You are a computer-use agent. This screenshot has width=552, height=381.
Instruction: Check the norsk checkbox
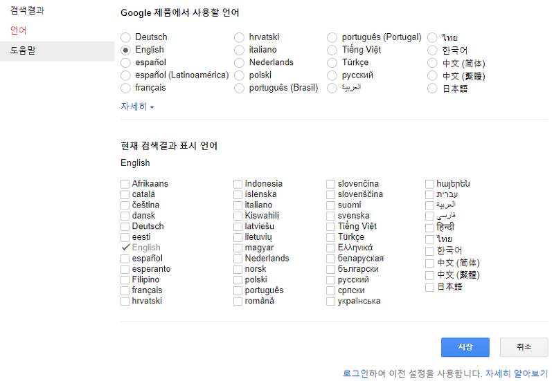pos(238,269)
